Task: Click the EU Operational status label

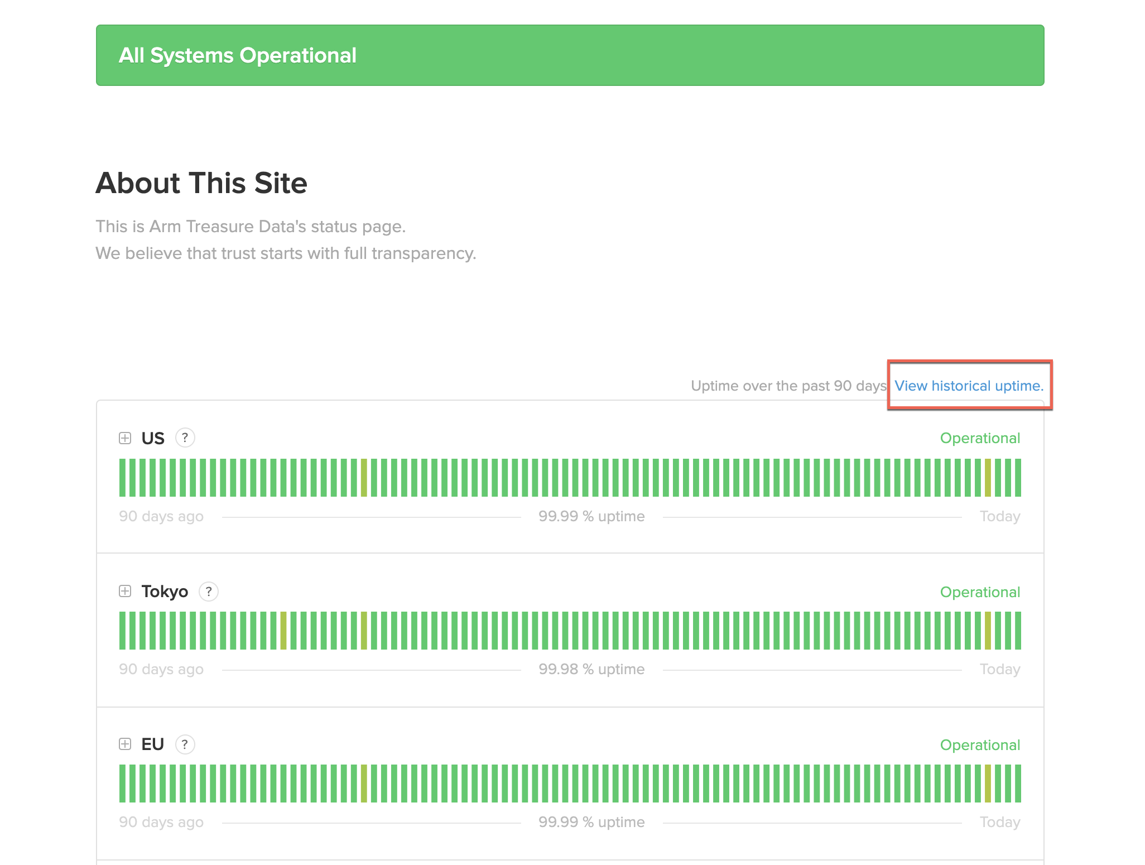Action: [x=980, y=744]
